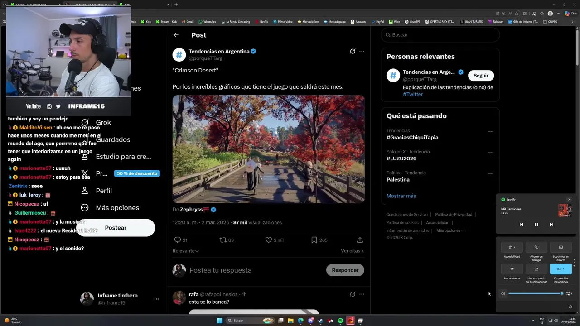Open Ver citas link
Image resolution: width=580 pixels, height=326 pixels.
pos(352,251)
